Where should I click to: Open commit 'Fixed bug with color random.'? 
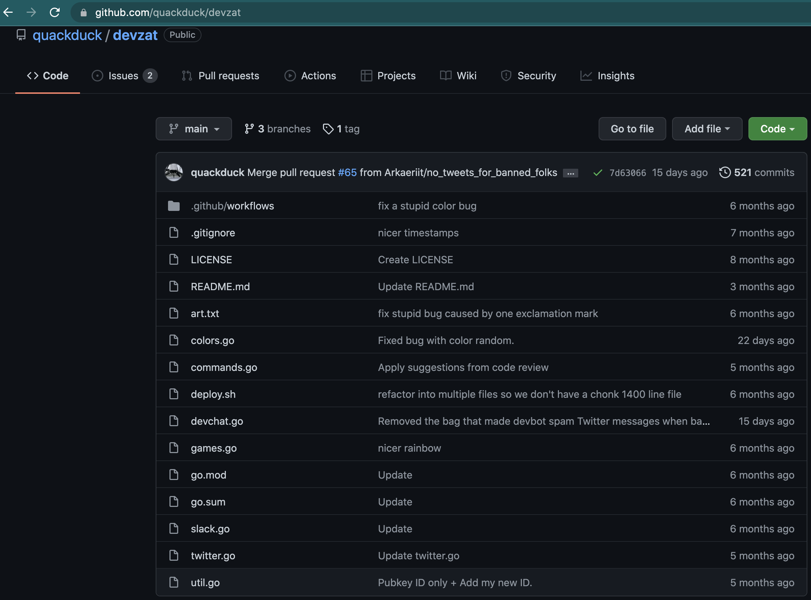click(x=446, y=340)
